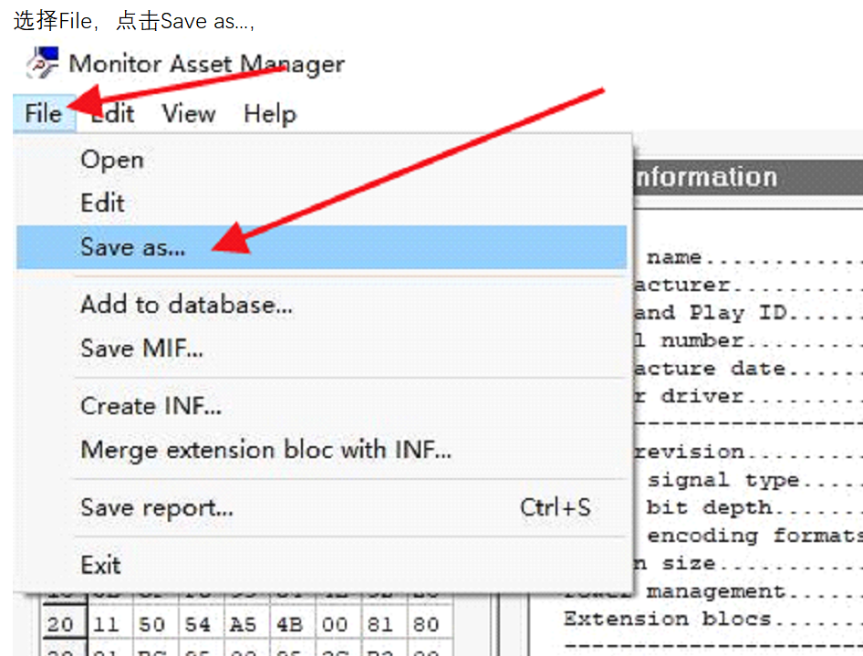The height and width of the screenshot is (656, 863).
Task: Select the Edit entry inside File dropdown
Action: (x=102, y=203)
